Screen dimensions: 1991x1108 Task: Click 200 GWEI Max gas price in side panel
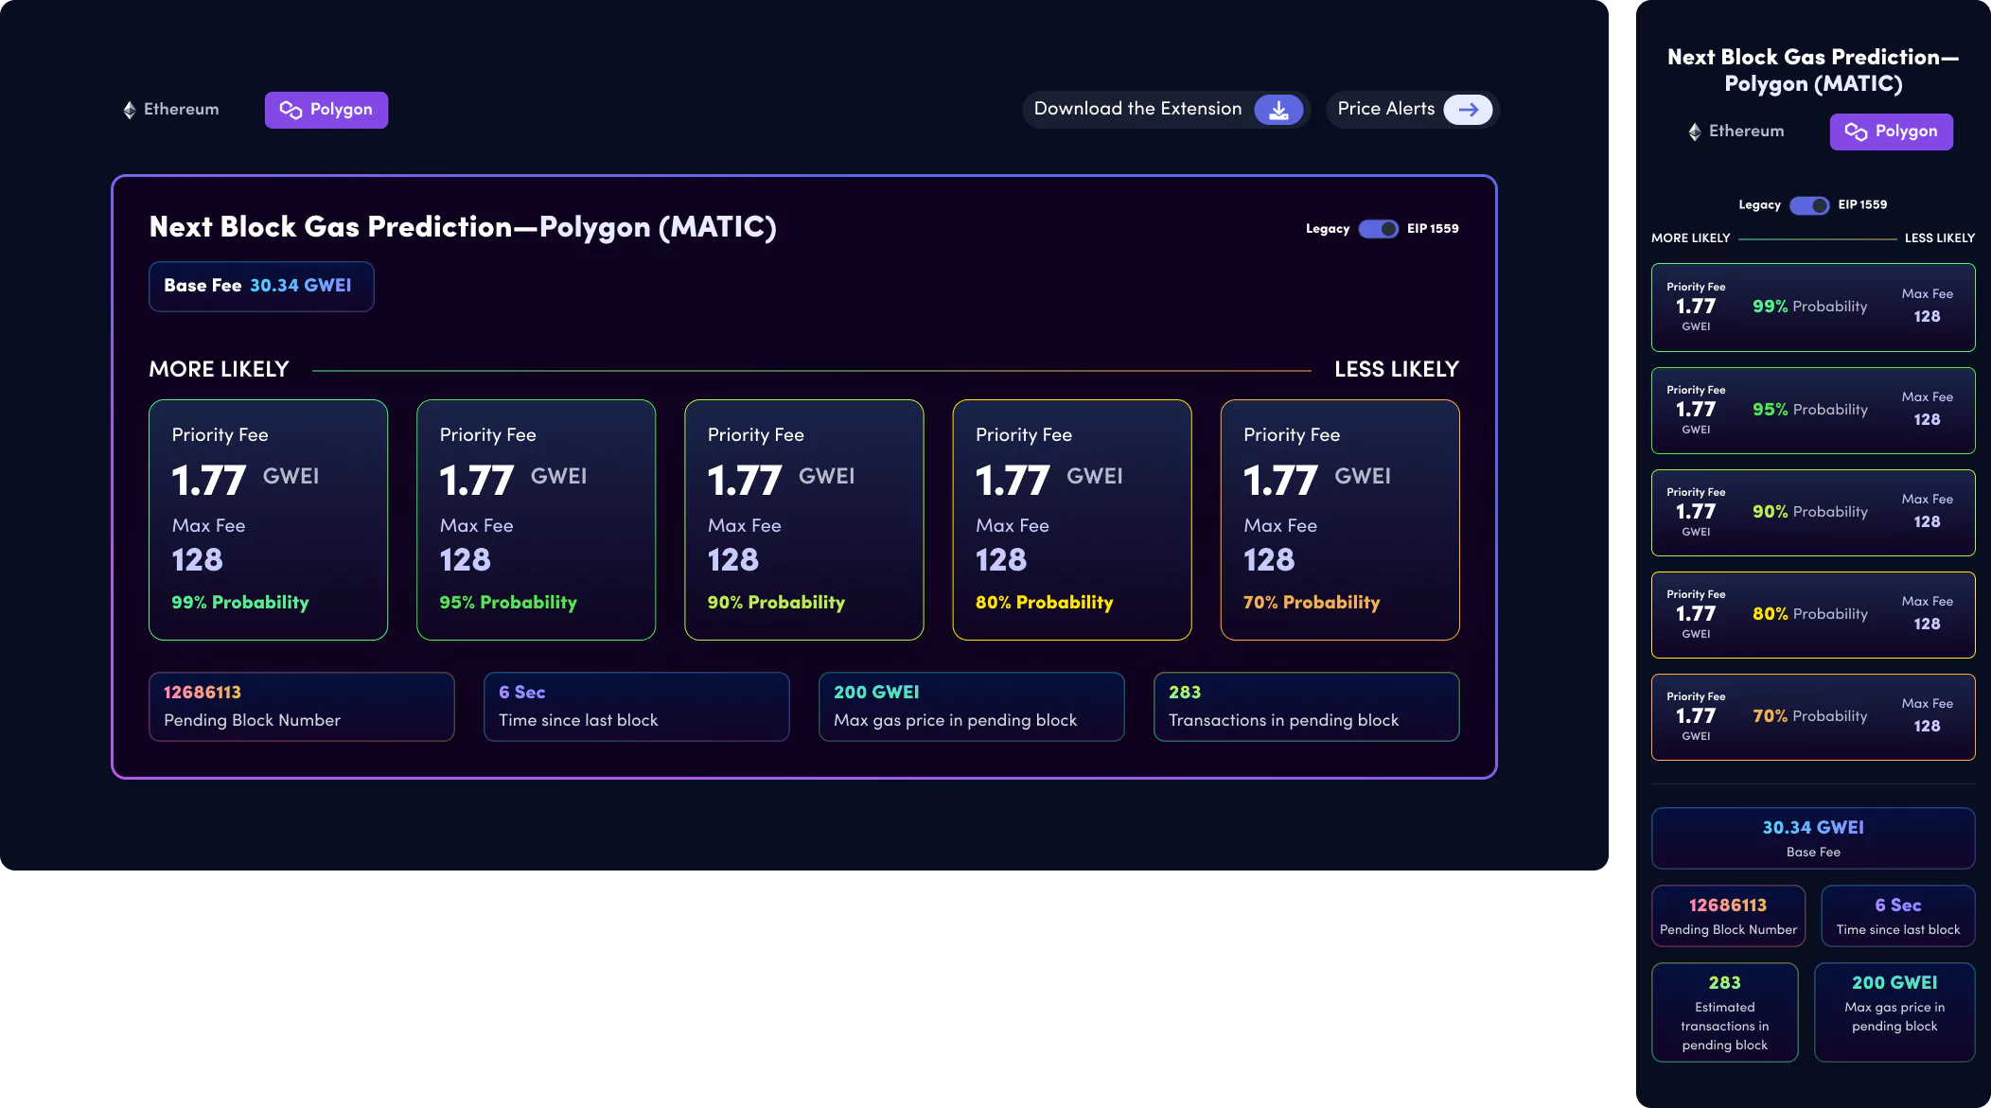(1894, 1012)
